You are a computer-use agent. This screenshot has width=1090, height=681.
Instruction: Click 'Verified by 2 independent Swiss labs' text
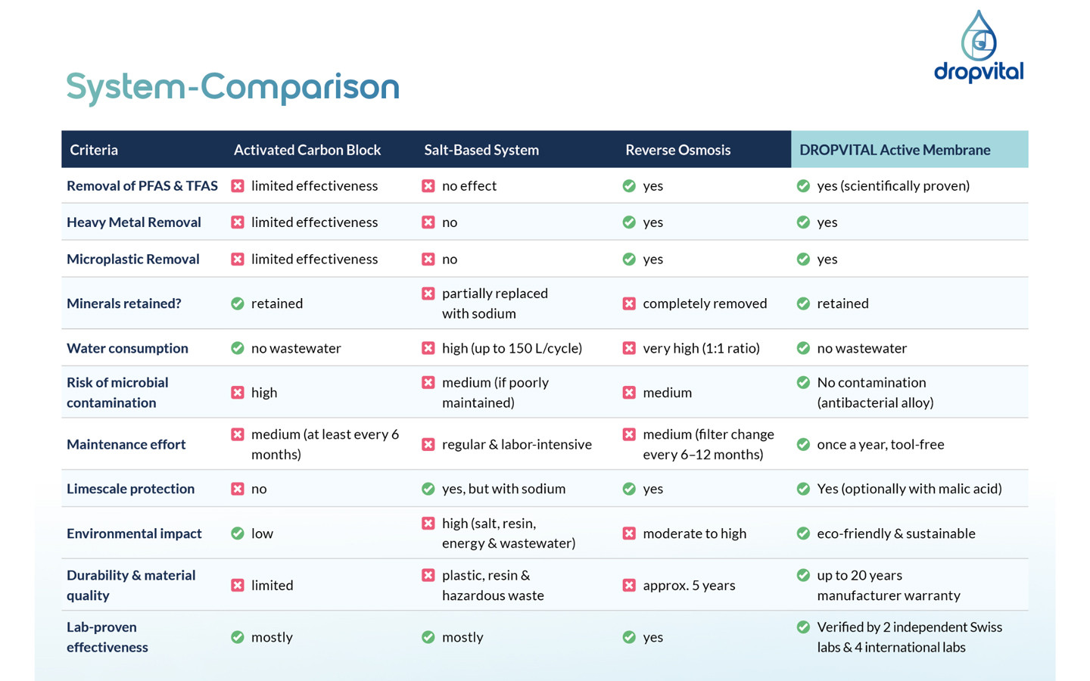tap(909, 627)
